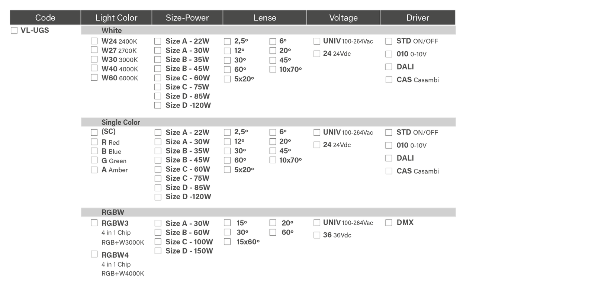Tick the DMX driver checkbox
Image resolution: width=595 pixels, height=287 pixels.
(389, 223)
